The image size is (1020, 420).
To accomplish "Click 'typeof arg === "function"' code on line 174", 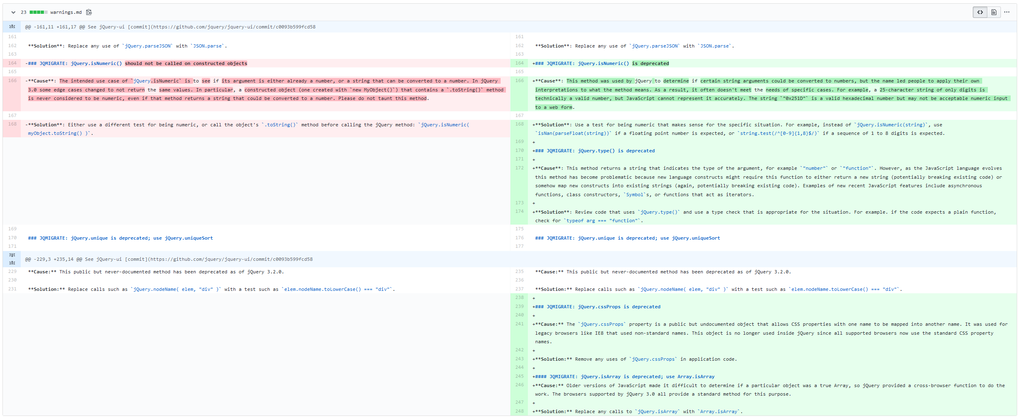I will [602, 221].
